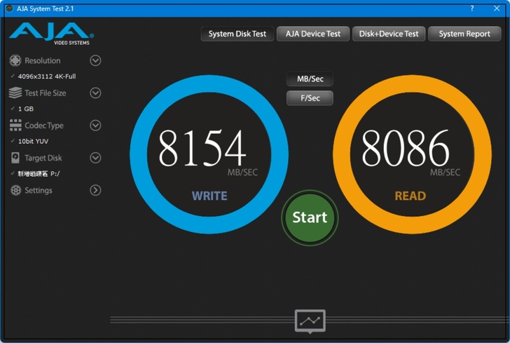Expand the Codec Type dropdown arrow

pos(95,126)
